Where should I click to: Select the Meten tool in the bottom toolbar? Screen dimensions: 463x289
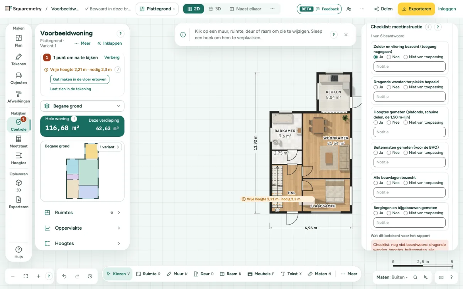319,274
